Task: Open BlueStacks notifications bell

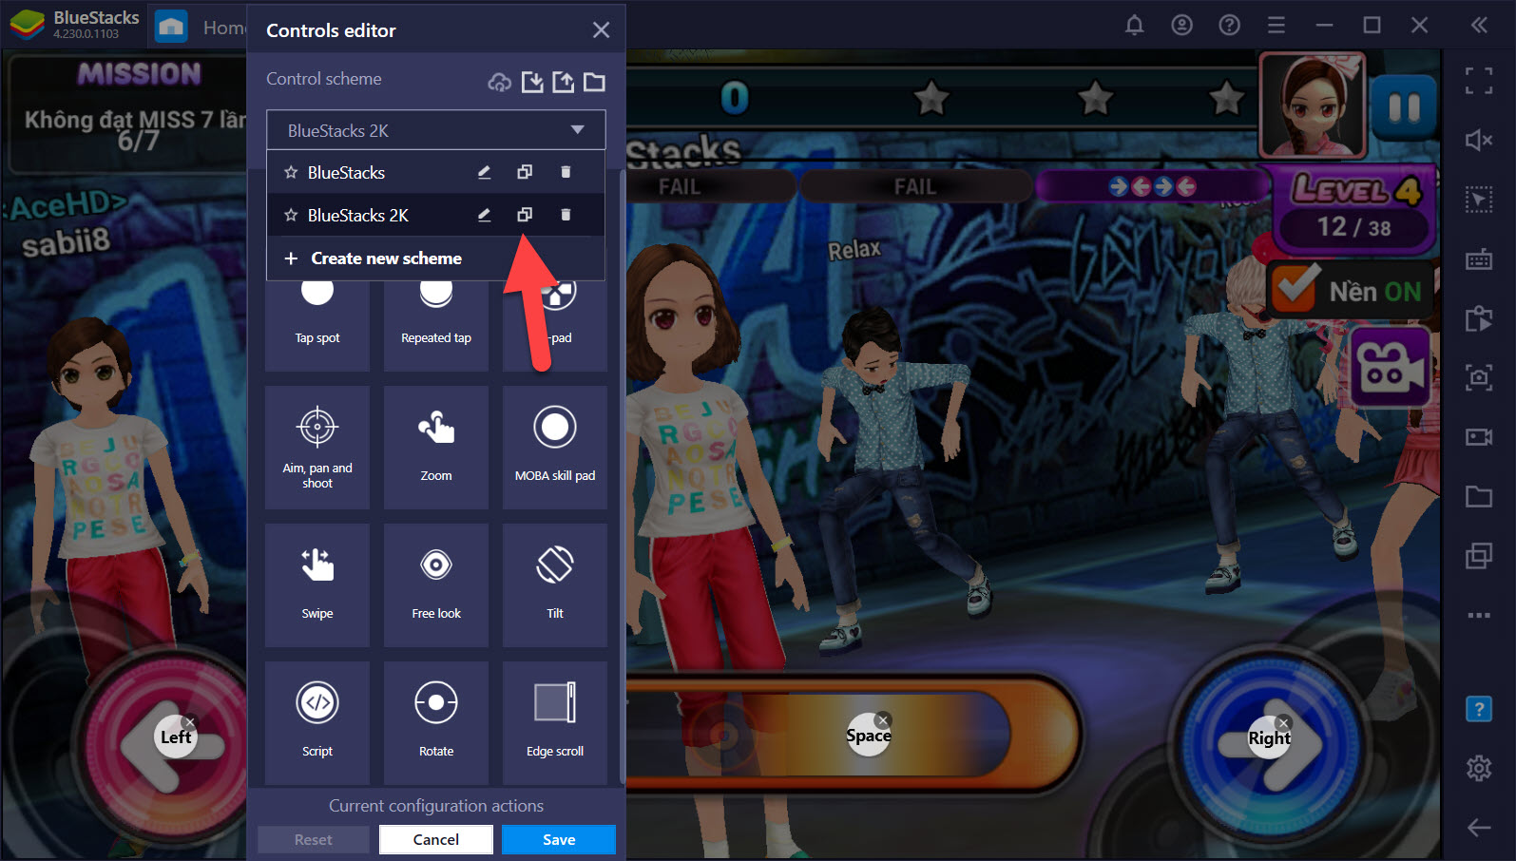Action: (1134, 25)
